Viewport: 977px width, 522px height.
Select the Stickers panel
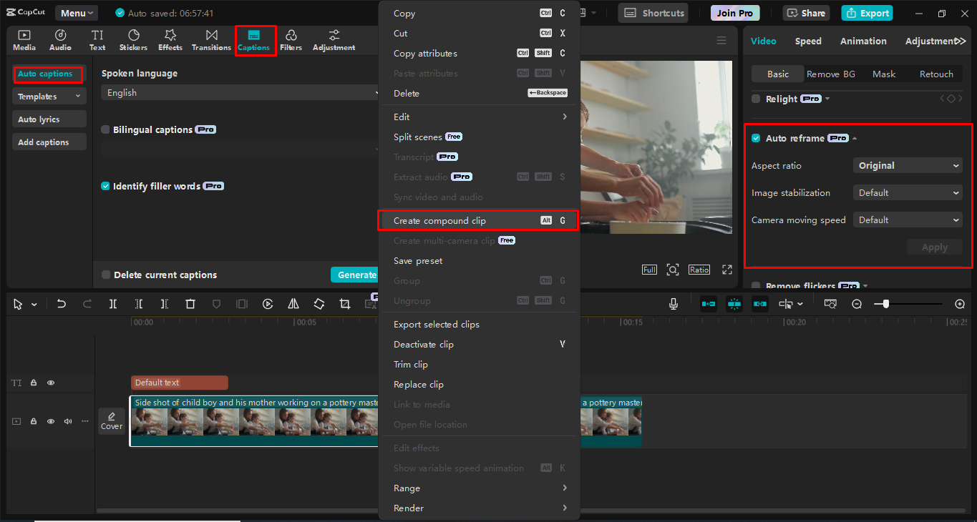pos(133,39)
